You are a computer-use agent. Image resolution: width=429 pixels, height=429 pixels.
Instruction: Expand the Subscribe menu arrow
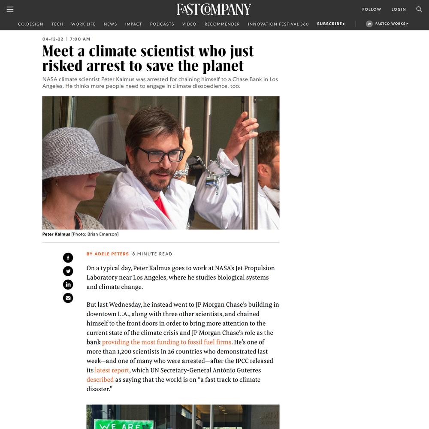(344, 24)
